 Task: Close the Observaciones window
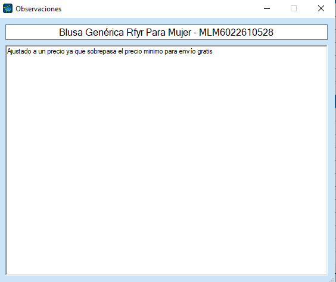[321, 8]
